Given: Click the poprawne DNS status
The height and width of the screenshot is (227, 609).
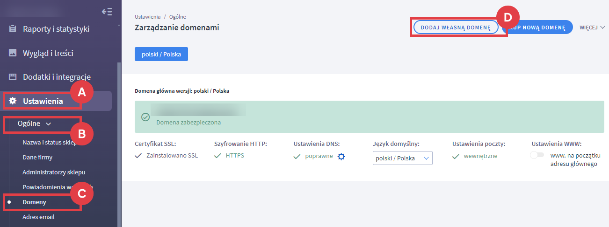Looking at the screenshot, I should pos(319,156).
